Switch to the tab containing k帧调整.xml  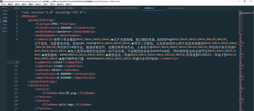click(65, 8)
